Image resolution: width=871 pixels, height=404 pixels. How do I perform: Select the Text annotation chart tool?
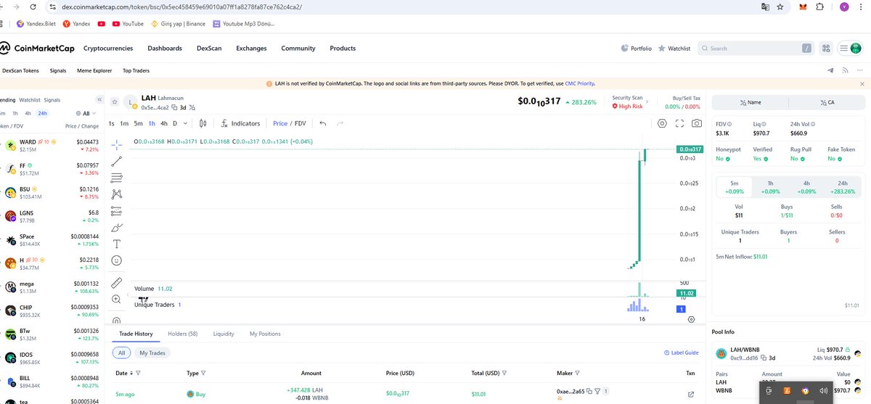click(x=117, y=244)
